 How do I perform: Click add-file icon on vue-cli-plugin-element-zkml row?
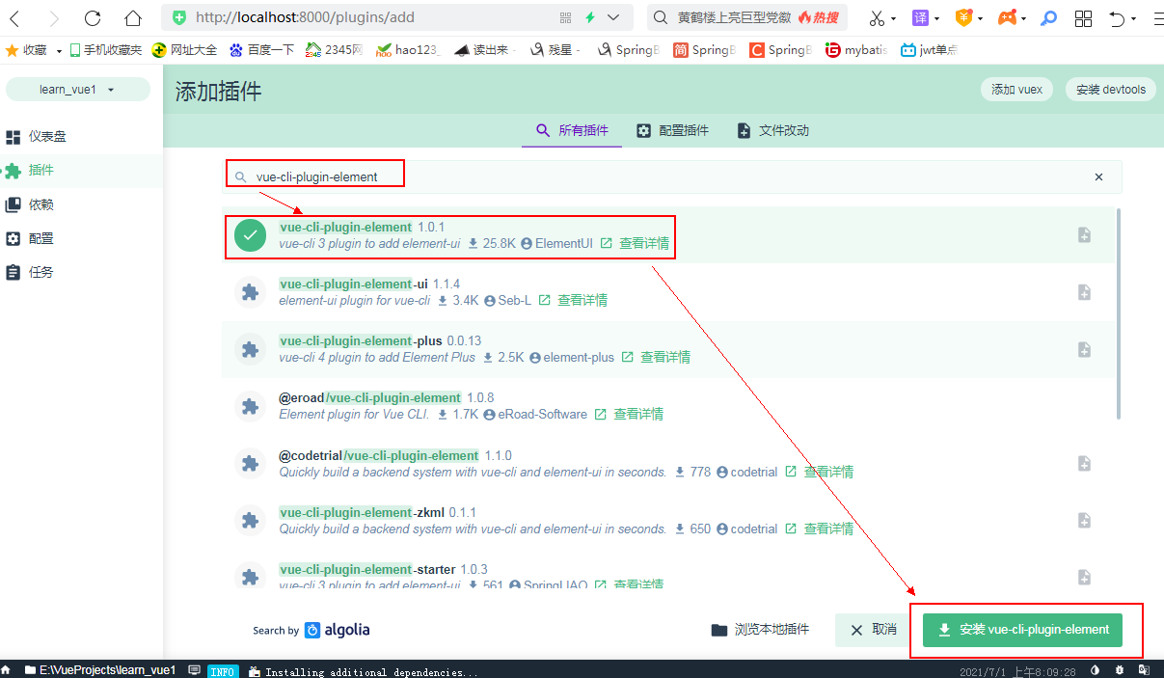pos(1084,521)
